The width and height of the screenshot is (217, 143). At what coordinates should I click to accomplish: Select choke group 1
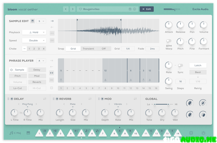tap(29, 49)
